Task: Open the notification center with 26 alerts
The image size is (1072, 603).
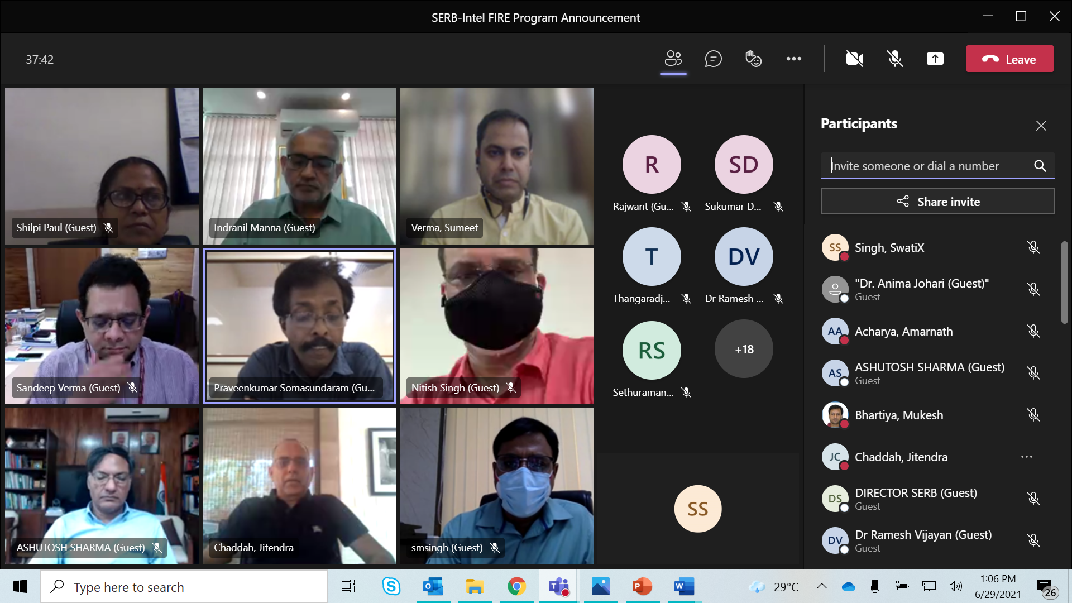Action: [1046, 587]
